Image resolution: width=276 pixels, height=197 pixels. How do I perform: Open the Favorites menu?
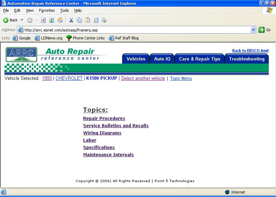coord(47,10)
